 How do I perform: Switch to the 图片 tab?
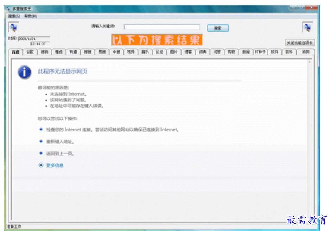click(174, 52)
